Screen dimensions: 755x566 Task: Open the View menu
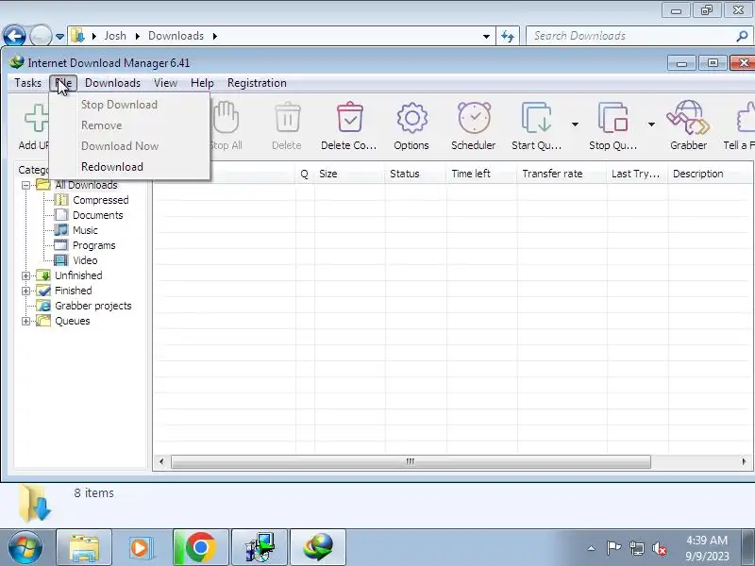[x=166, y=83]
